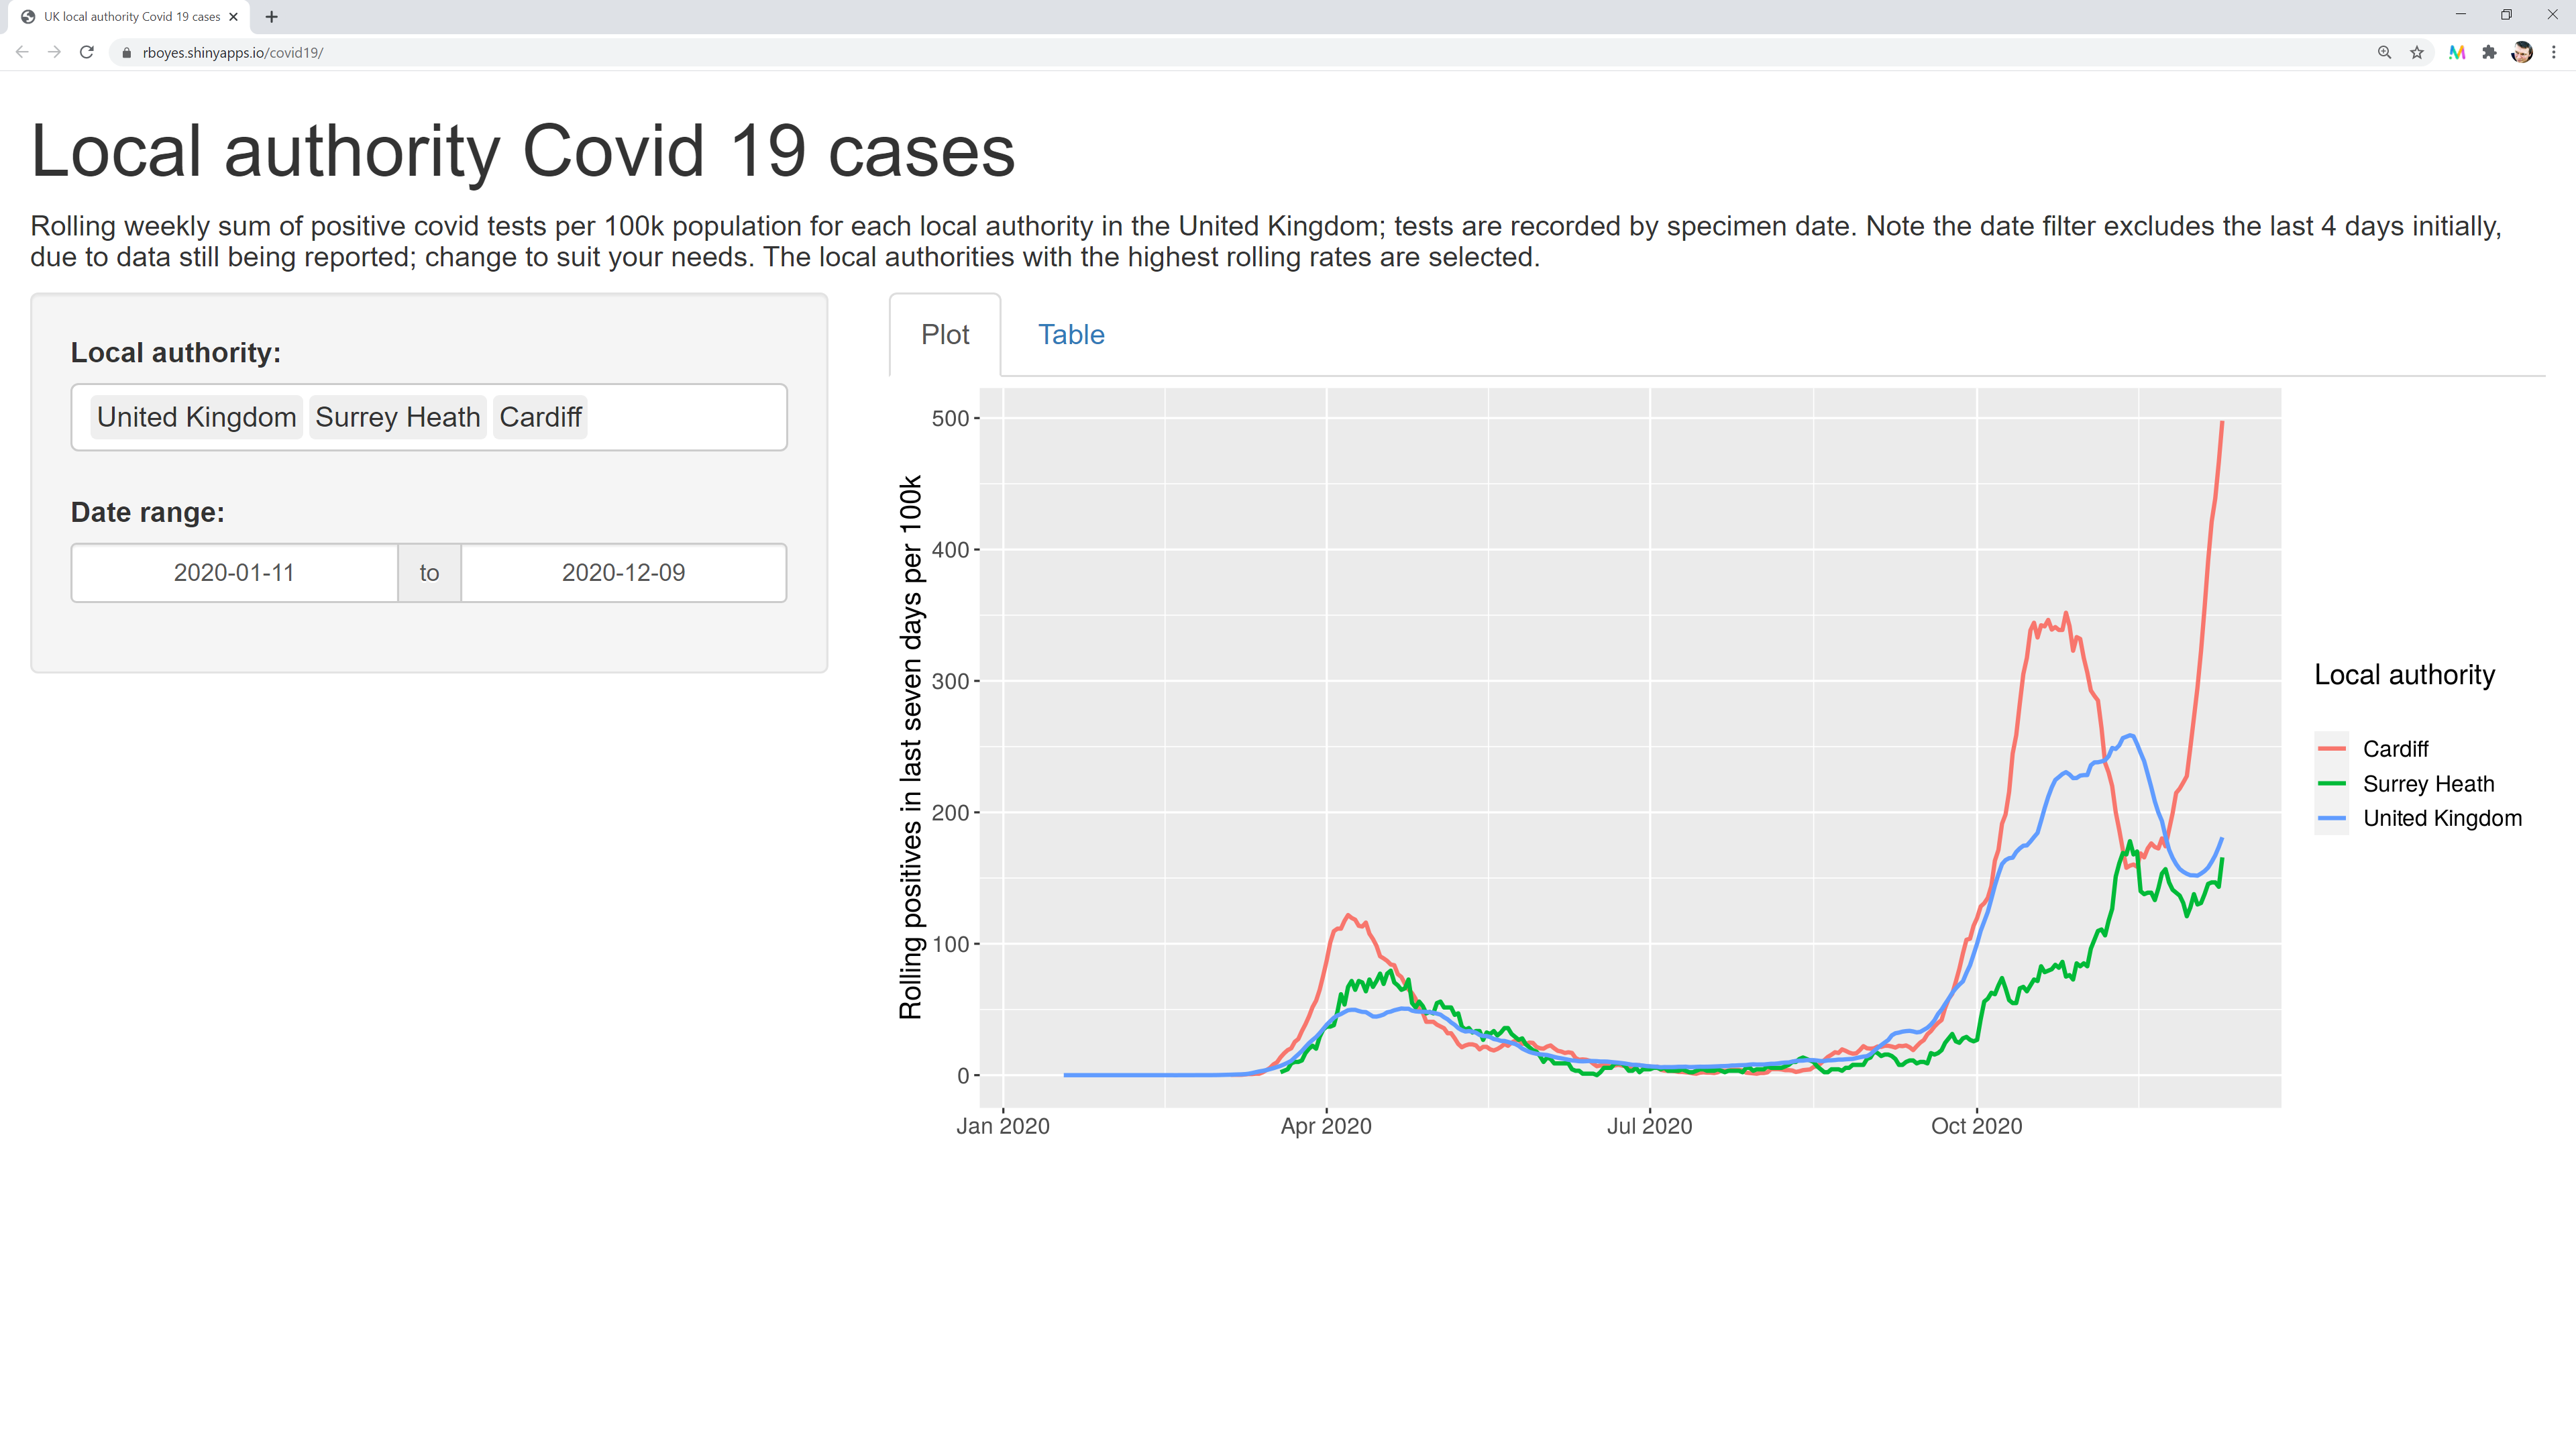Select the United Kingdom tag in selector
2576x1449 pixels.
coord(196,417)
